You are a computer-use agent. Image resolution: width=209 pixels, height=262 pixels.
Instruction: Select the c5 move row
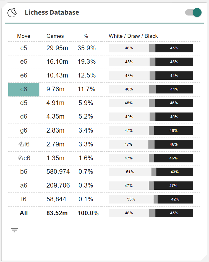tap(24, 48)
